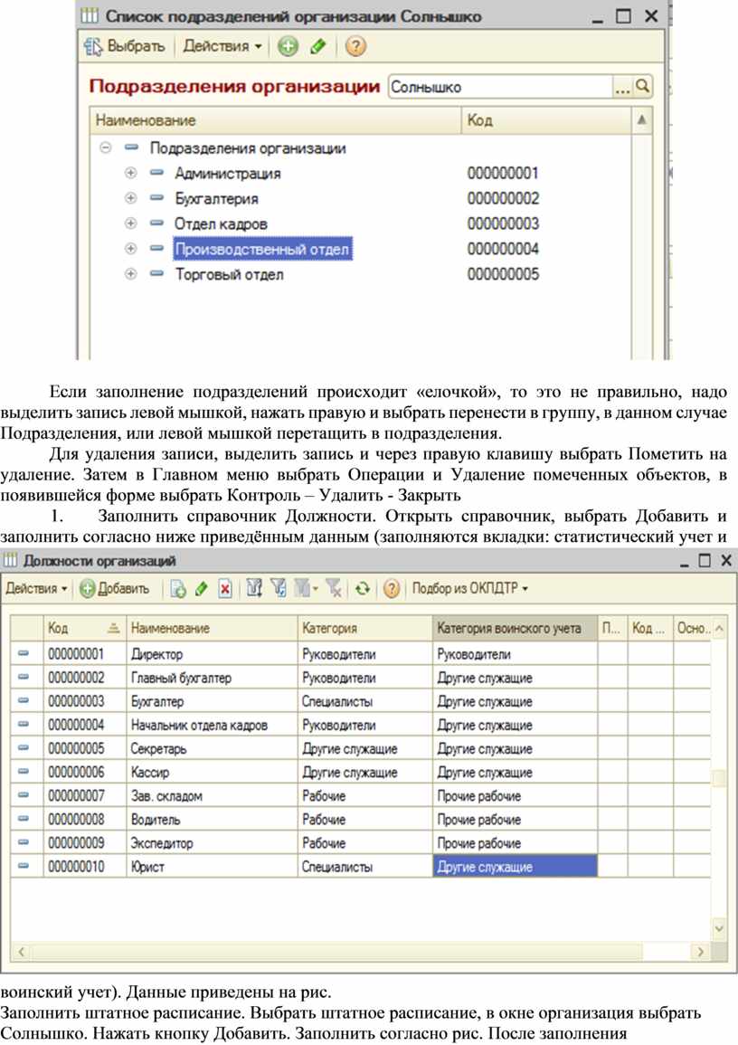This screenshot has width=738, height=1045.
Task: Expand the Отдел кадров node
Action: [130, 223]
